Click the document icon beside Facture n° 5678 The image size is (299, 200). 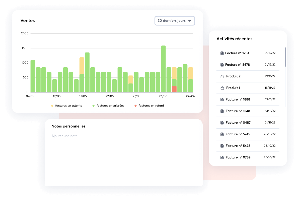pos(222,65)
